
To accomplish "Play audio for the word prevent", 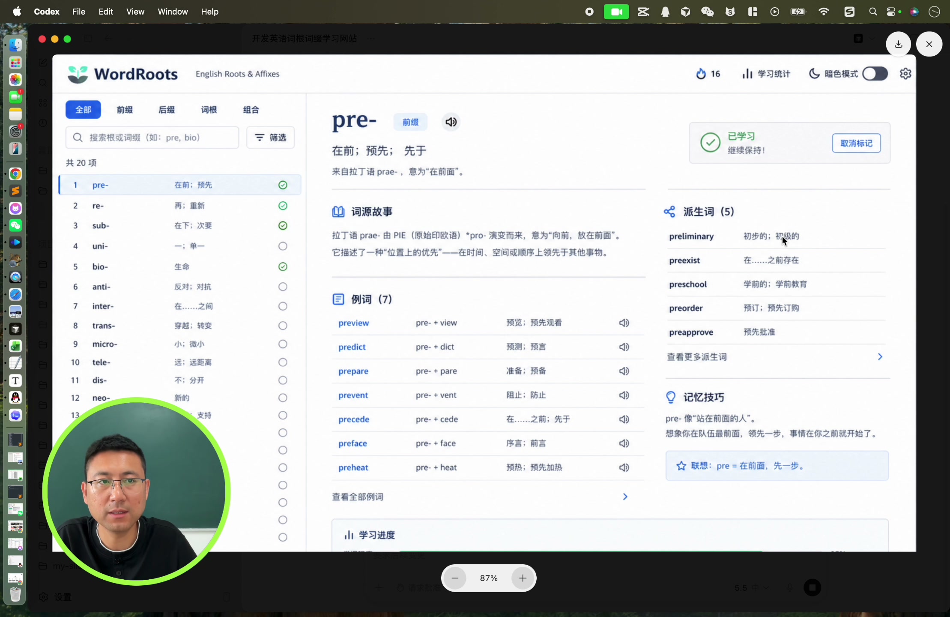I will [x=624, y=395].
